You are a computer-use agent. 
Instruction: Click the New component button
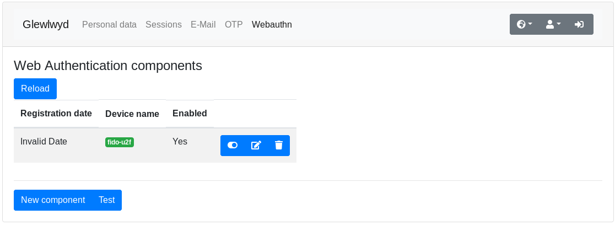(x=53, y=200)
